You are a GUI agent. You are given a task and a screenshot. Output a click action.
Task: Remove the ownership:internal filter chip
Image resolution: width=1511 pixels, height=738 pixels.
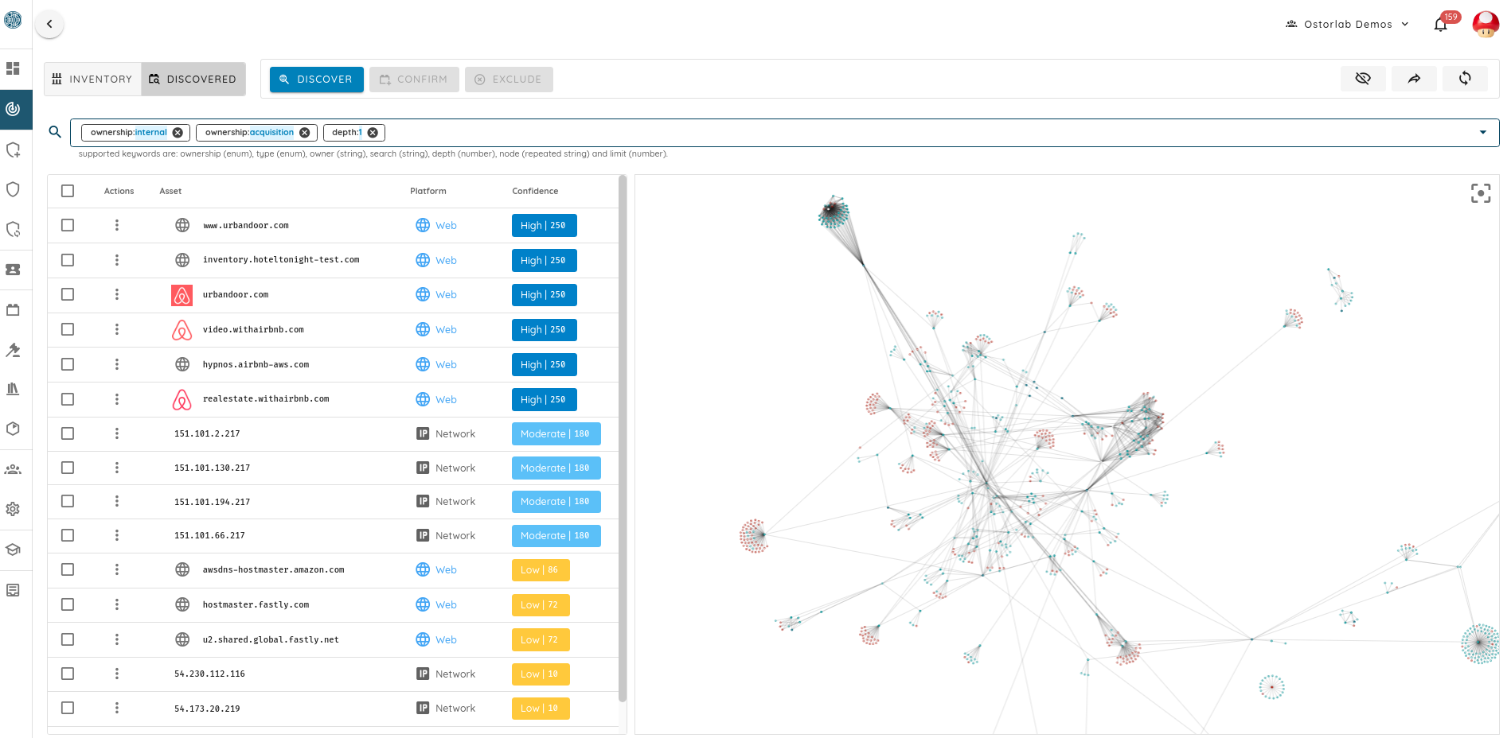pyautogui.click(x=178, y=133)
